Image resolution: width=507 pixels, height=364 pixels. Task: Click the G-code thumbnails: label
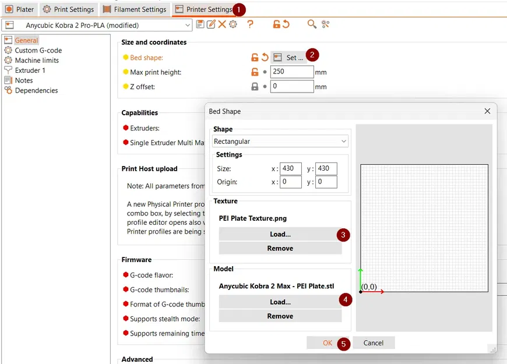coord(160,289)
